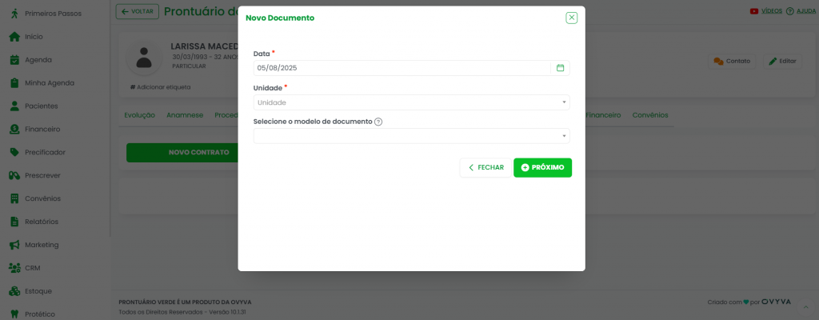
Task: Click the help icon beside document model label
Action: click(x=378, y=122)
